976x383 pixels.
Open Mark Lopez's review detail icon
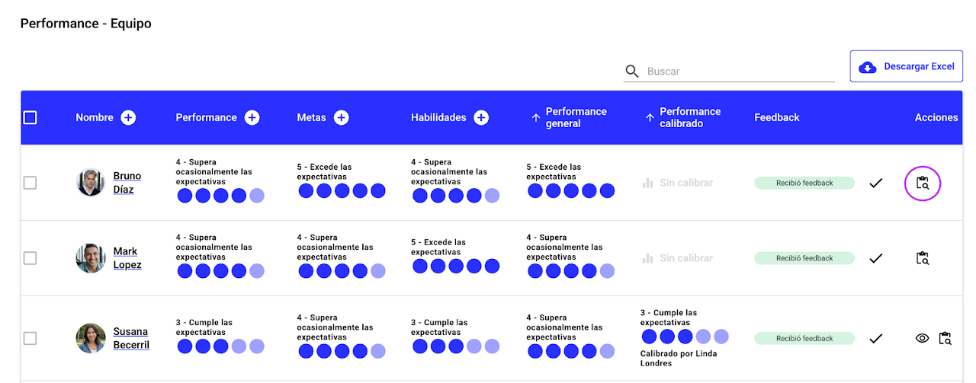point(923,258)
